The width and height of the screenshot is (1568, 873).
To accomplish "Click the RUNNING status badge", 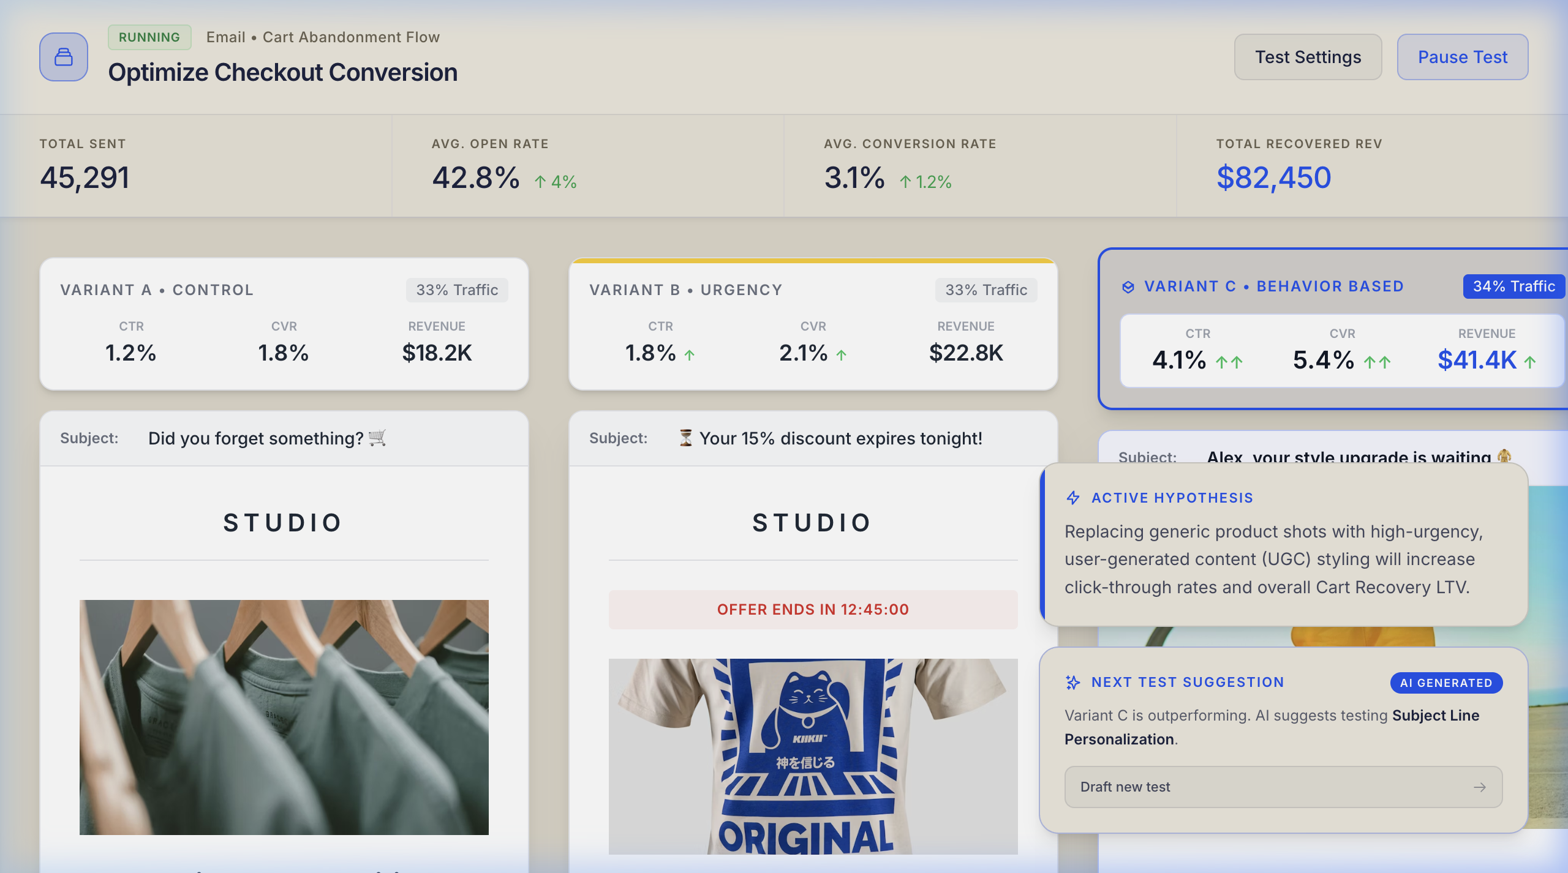I will coord(149,37).
